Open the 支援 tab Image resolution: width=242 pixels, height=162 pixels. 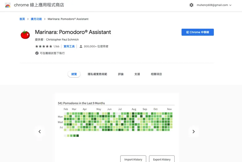(137, 74)
